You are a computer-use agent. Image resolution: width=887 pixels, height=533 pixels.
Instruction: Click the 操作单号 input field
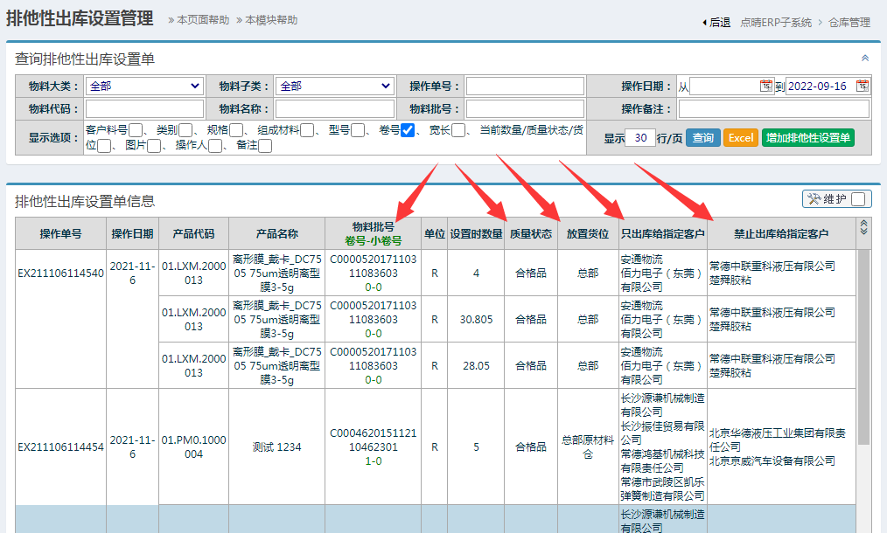525,86
